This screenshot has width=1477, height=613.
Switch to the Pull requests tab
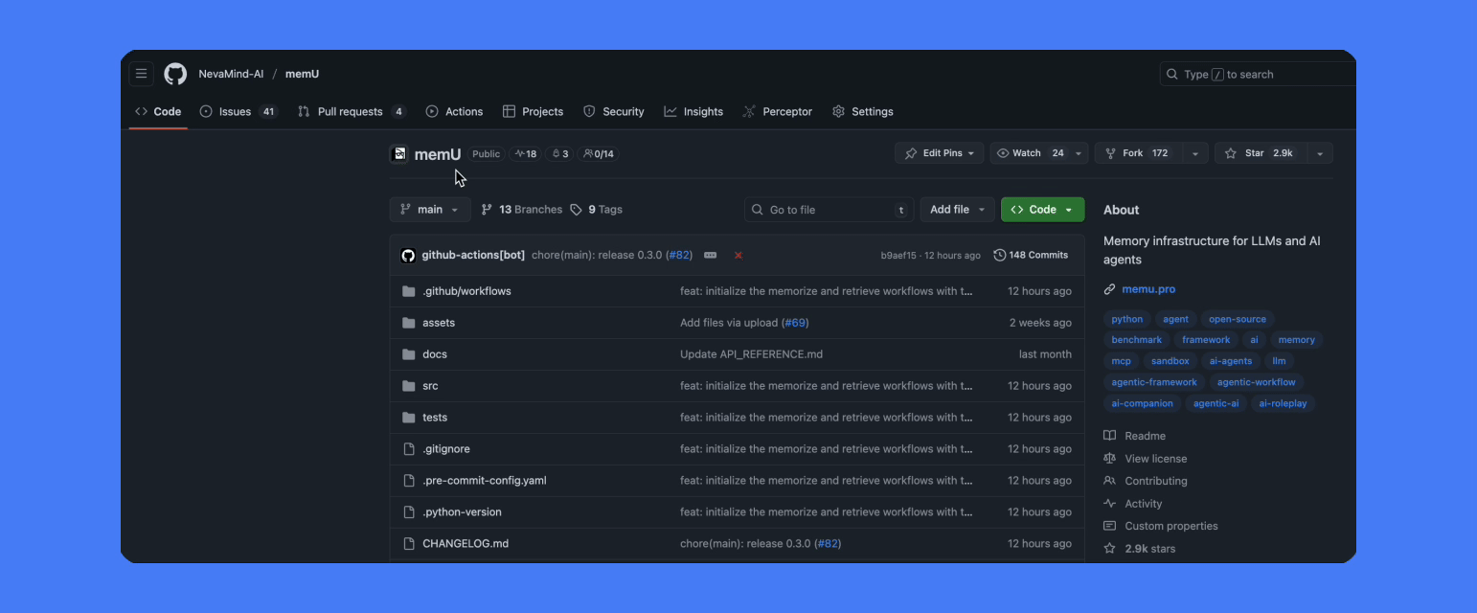pos(352,112)
